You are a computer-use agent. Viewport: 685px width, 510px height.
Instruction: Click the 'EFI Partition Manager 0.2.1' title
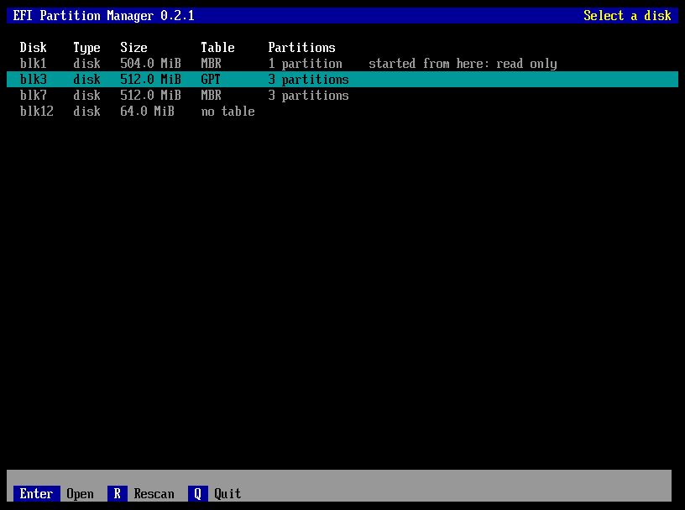(103, 16)
